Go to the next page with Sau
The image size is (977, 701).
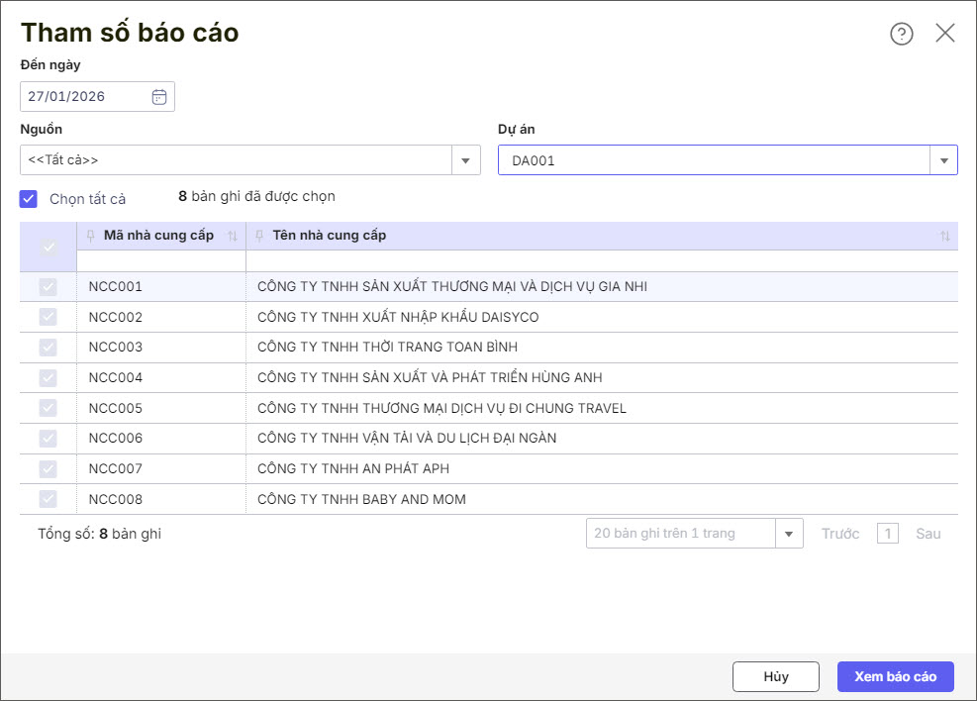click(x=928, y=534)
